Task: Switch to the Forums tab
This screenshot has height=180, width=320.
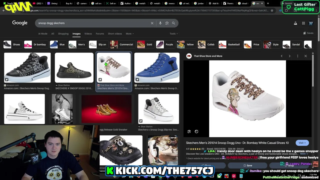Action: tap(100, 34)
